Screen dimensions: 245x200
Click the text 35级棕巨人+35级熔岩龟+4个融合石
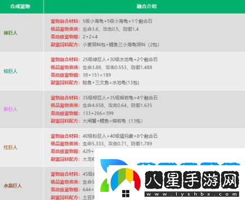pos(120,98)
